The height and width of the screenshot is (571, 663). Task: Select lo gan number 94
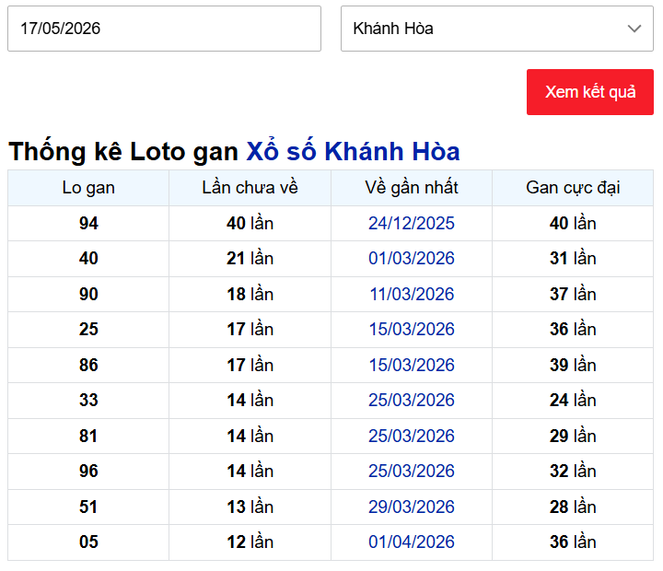point(88,223)
